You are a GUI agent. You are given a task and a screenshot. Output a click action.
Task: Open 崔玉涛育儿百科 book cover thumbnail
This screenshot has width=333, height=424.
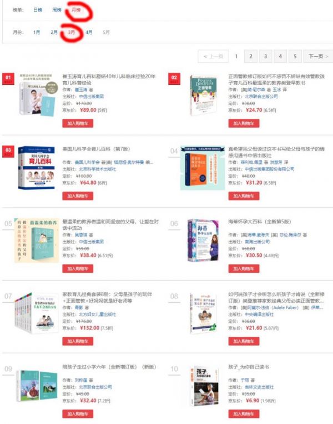pos(38,94)
